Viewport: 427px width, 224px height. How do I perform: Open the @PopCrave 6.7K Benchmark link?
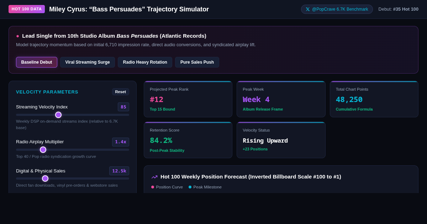click(x=337, y=9)
